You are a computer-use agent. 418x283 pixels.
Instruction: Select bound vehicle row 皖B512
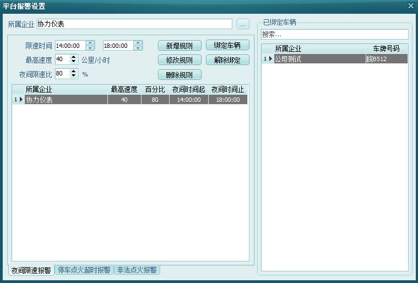[x=386, y=59]
